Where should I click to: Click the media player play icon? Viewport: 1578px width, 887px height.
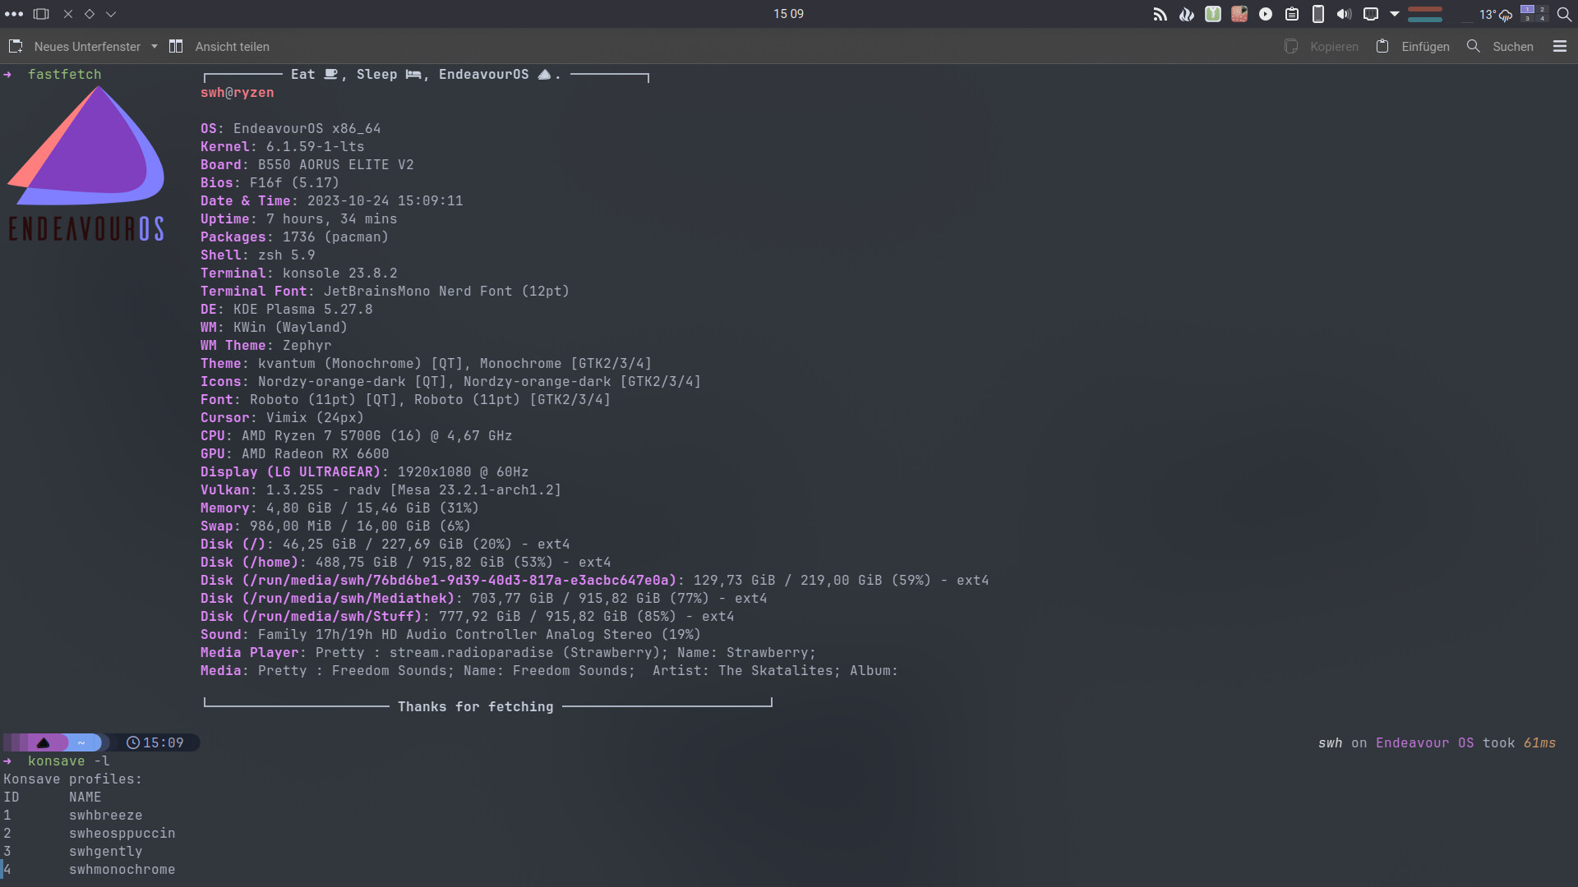coord(1266,14)
